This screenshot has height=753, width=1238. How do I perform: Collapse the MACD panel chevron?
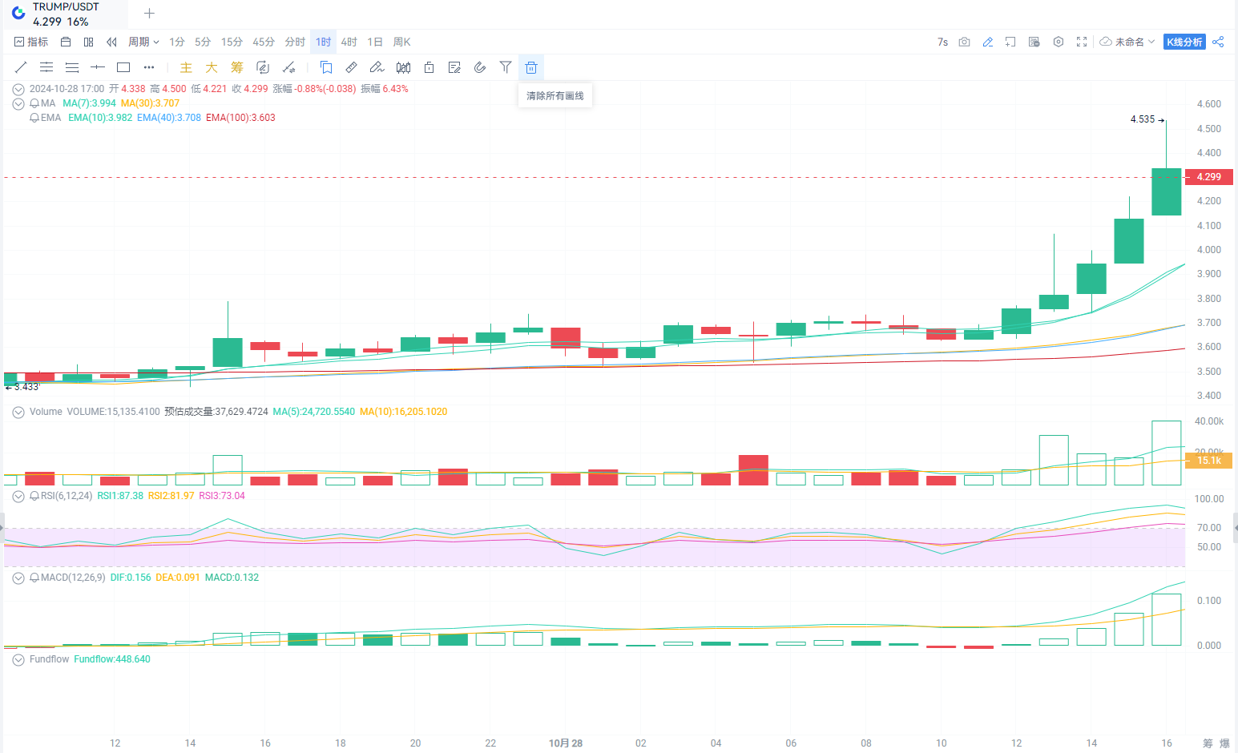[18, 578]
